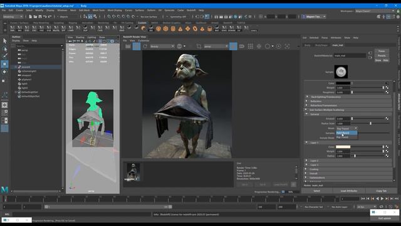Click the highlighted IPR icon in Render View
Viewport: 401px width, 226px height.
click(x=137, y=46)
